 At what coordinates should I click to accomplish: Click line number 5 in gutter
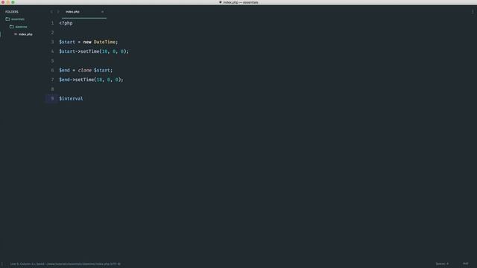click(x=52, y=61)
